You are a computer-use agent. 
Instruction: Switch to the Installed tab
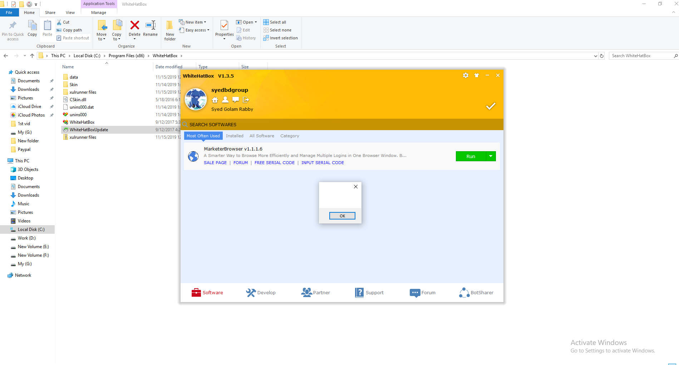[235, 136]
